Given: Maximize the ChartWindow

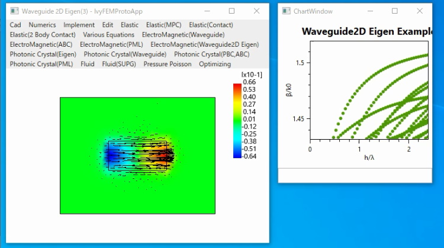Looking at the screenshot, I should point(395,11).
